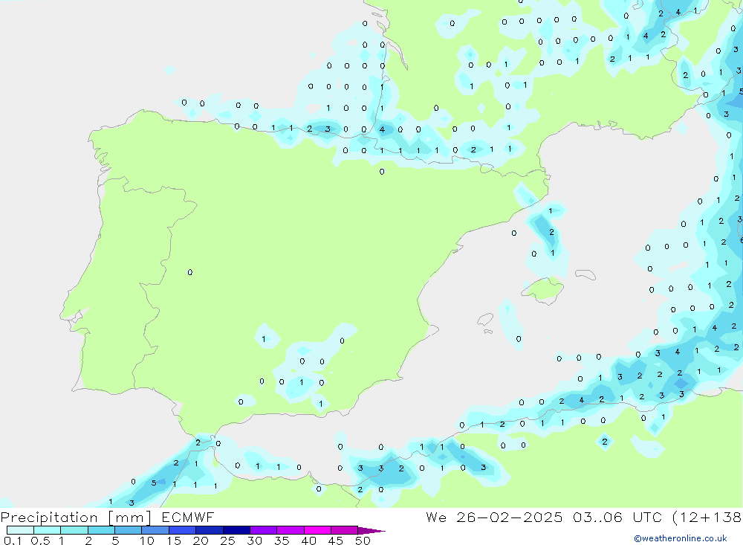The height and width of the screenshot is (545, 743).
Task: Click the '45' legend scale label
Action: [x=336, y=541]
